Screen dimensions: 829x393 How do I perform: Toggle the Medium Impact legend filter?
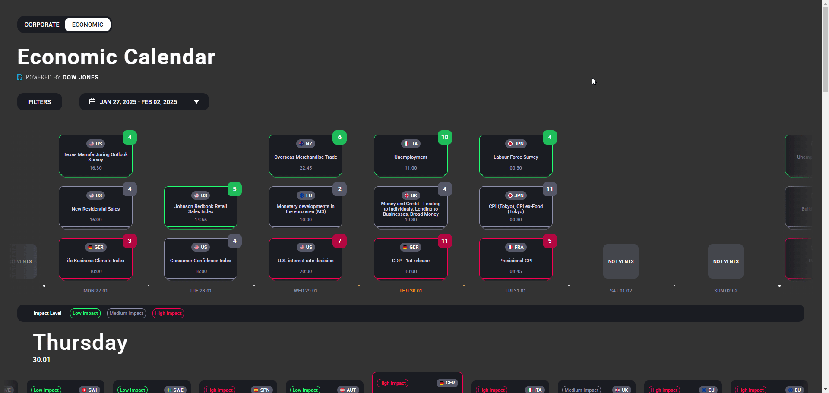coord(127,313)
